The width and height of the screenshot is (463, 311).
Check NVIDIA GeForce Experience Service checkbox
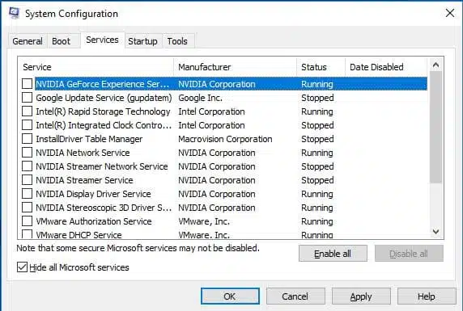coord(27,84)
